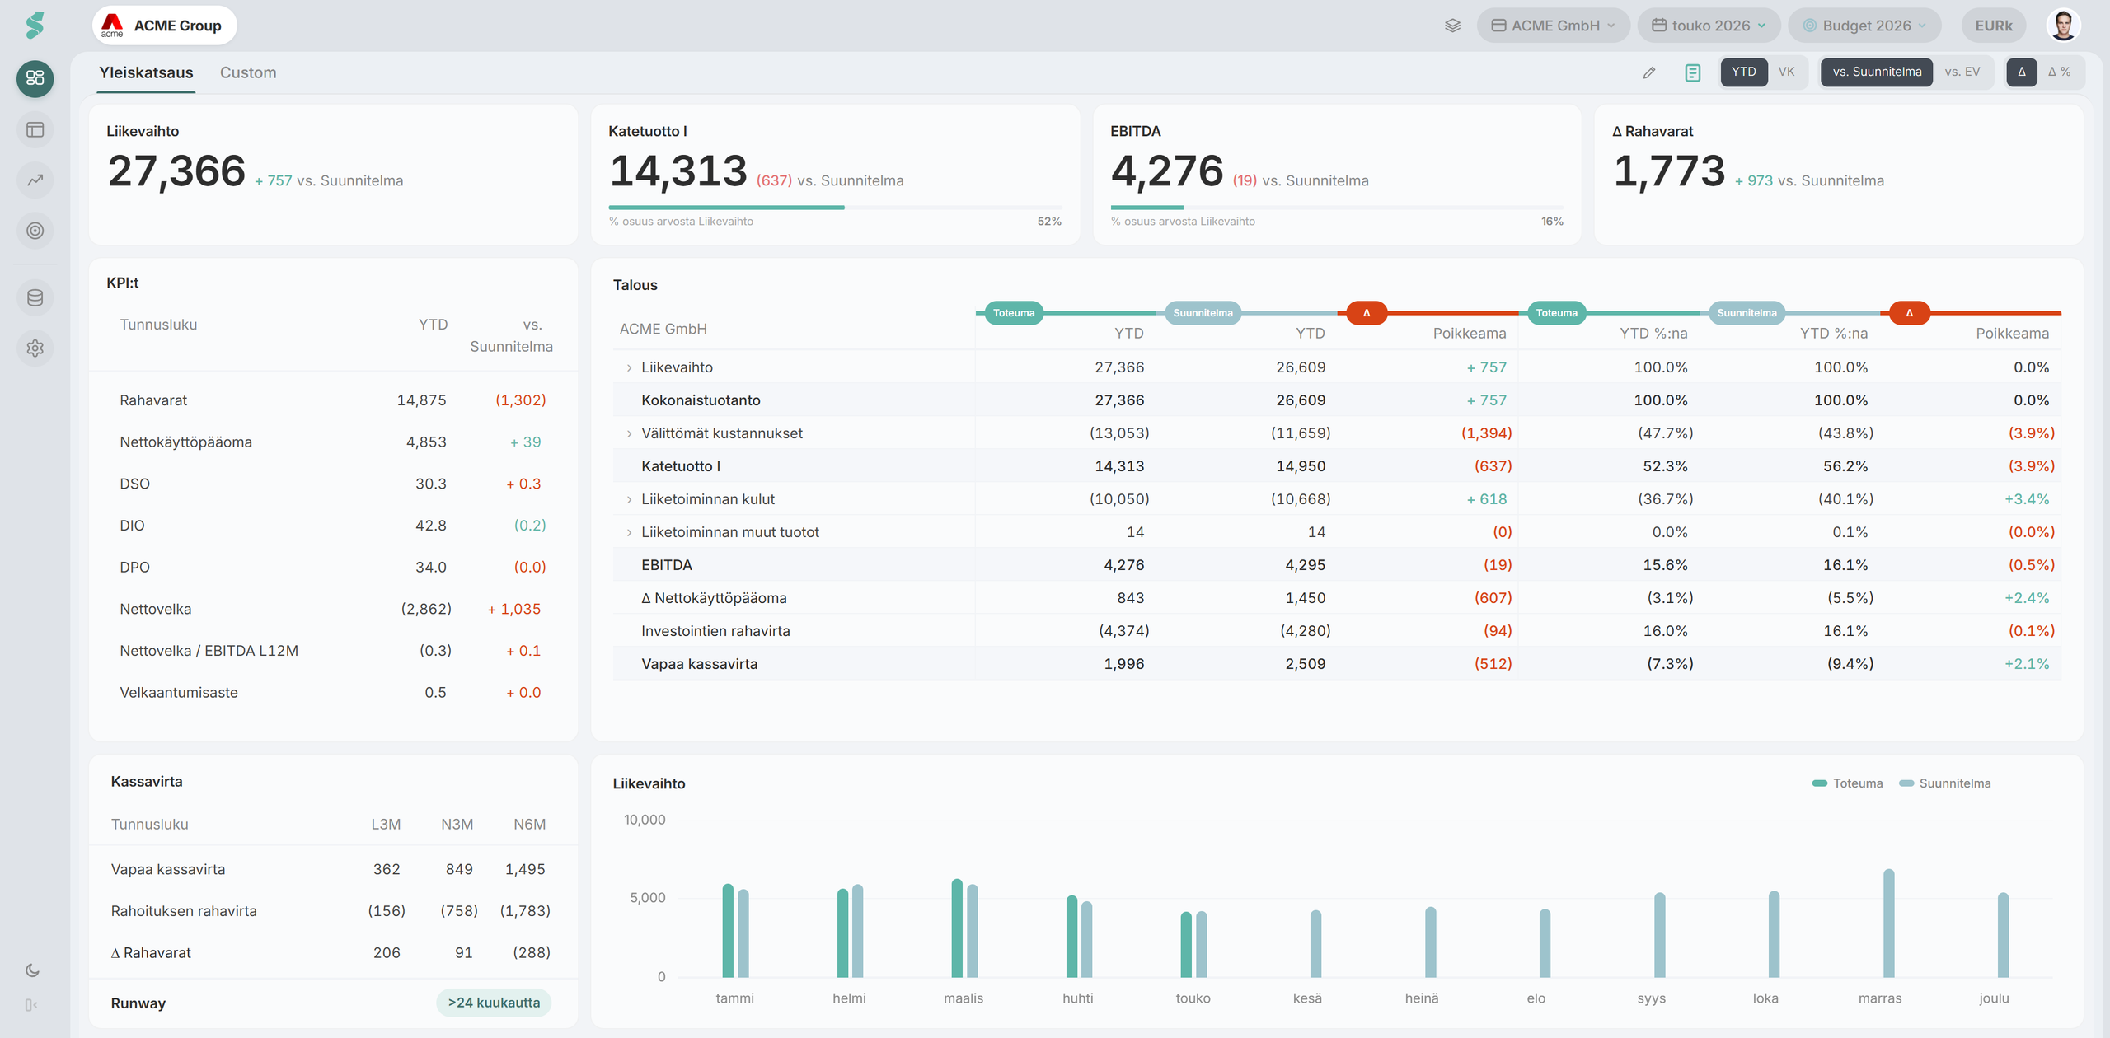Screen dimensions: 2110x1038
Task: Click the ACME Group company button
Action: (x=164, y=26)
